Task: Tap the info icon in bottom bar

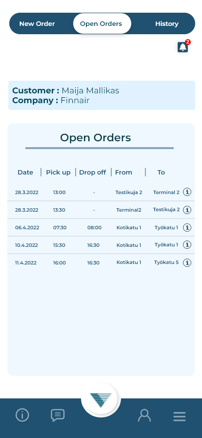Action: [22, 415]
